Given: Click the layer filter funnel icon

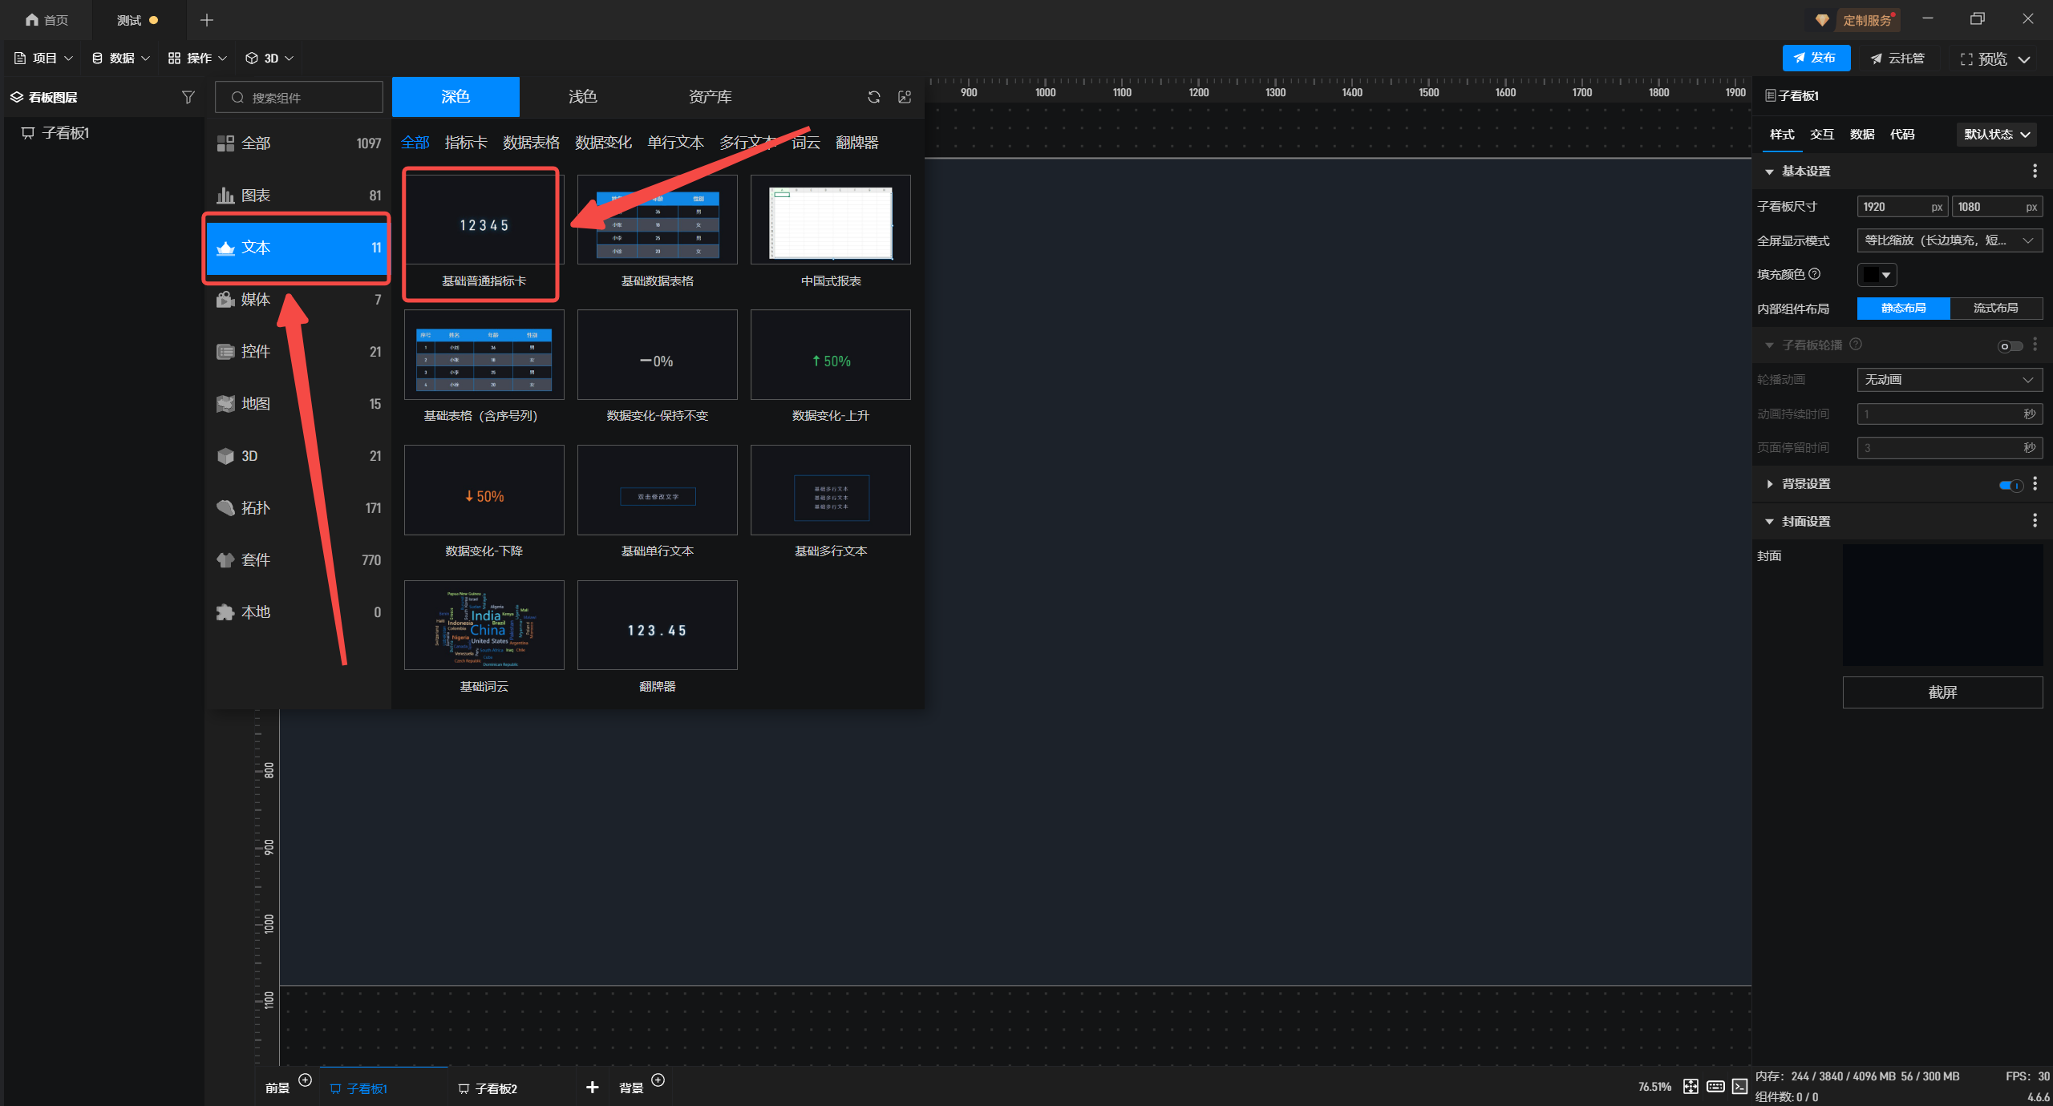Looking at the screenshot, I should tap(188, 97).
